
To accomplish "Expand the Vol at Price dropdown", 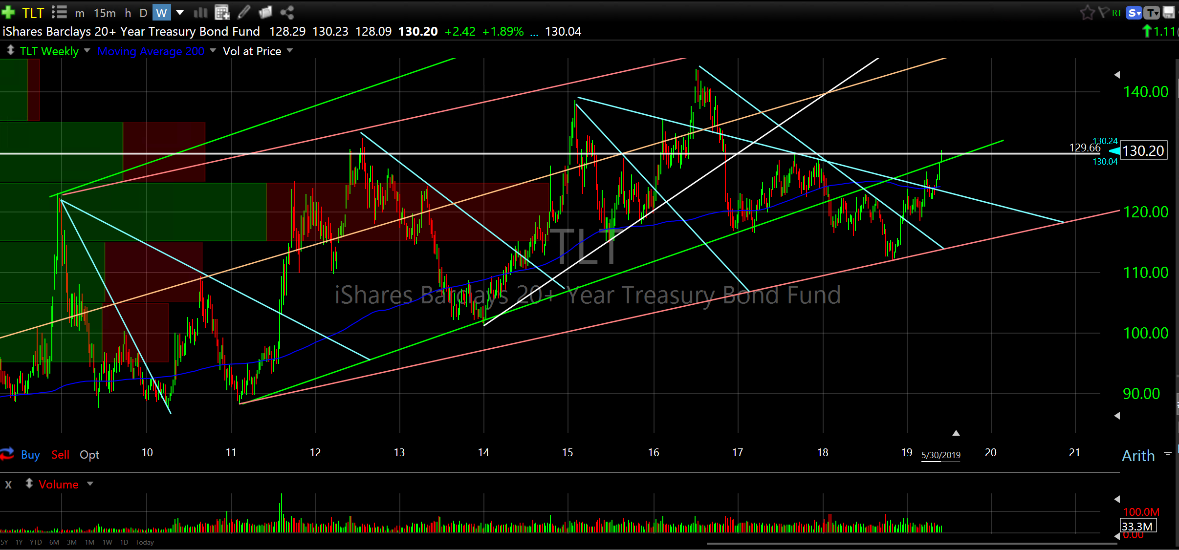I will [x=290, y=51].
